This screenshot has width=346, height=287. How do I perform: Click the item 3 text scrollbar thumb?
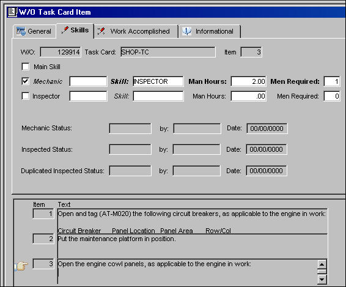(x=322, y=272)
